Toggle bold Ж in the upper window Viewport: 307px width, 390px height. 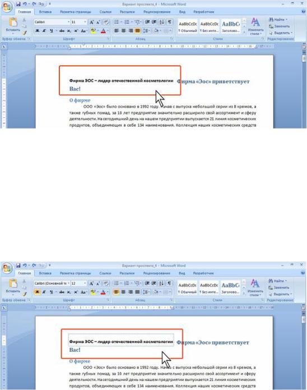[37, 31]
